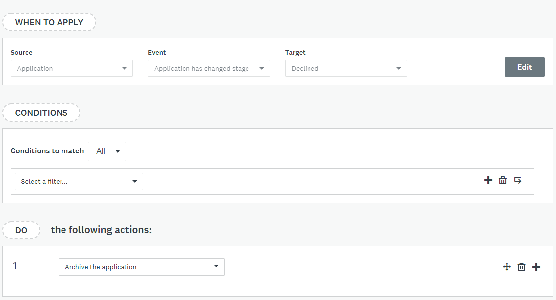Viewport: 556px width, 300px height.
Task: Click the Source field label
Action: [x=22, y=52]
